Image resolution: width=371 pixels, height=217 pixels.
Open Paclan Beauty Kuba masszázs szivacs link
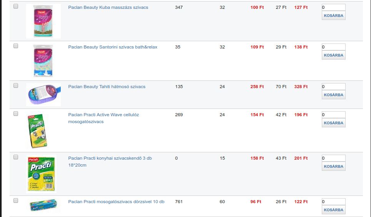coord(108,7)
